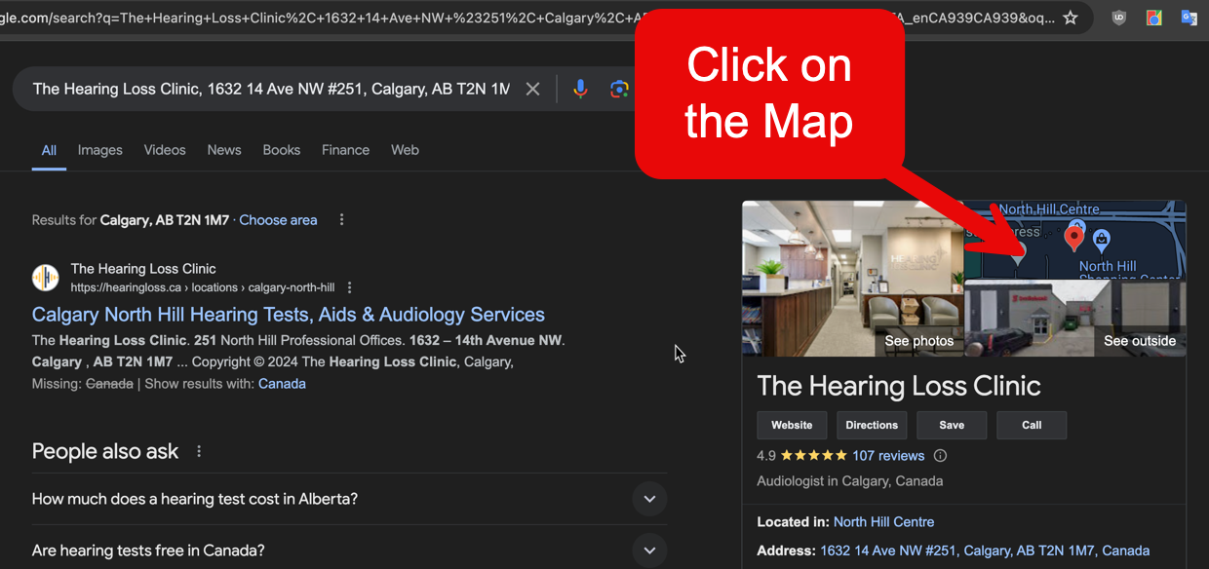Image resolution: width=1209 pixels, height=569 pixels.
Task: Click the Call button
Action: (1032, 425)
